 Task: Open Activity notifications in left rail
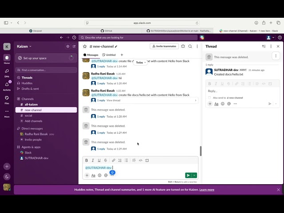pos(7,86)
